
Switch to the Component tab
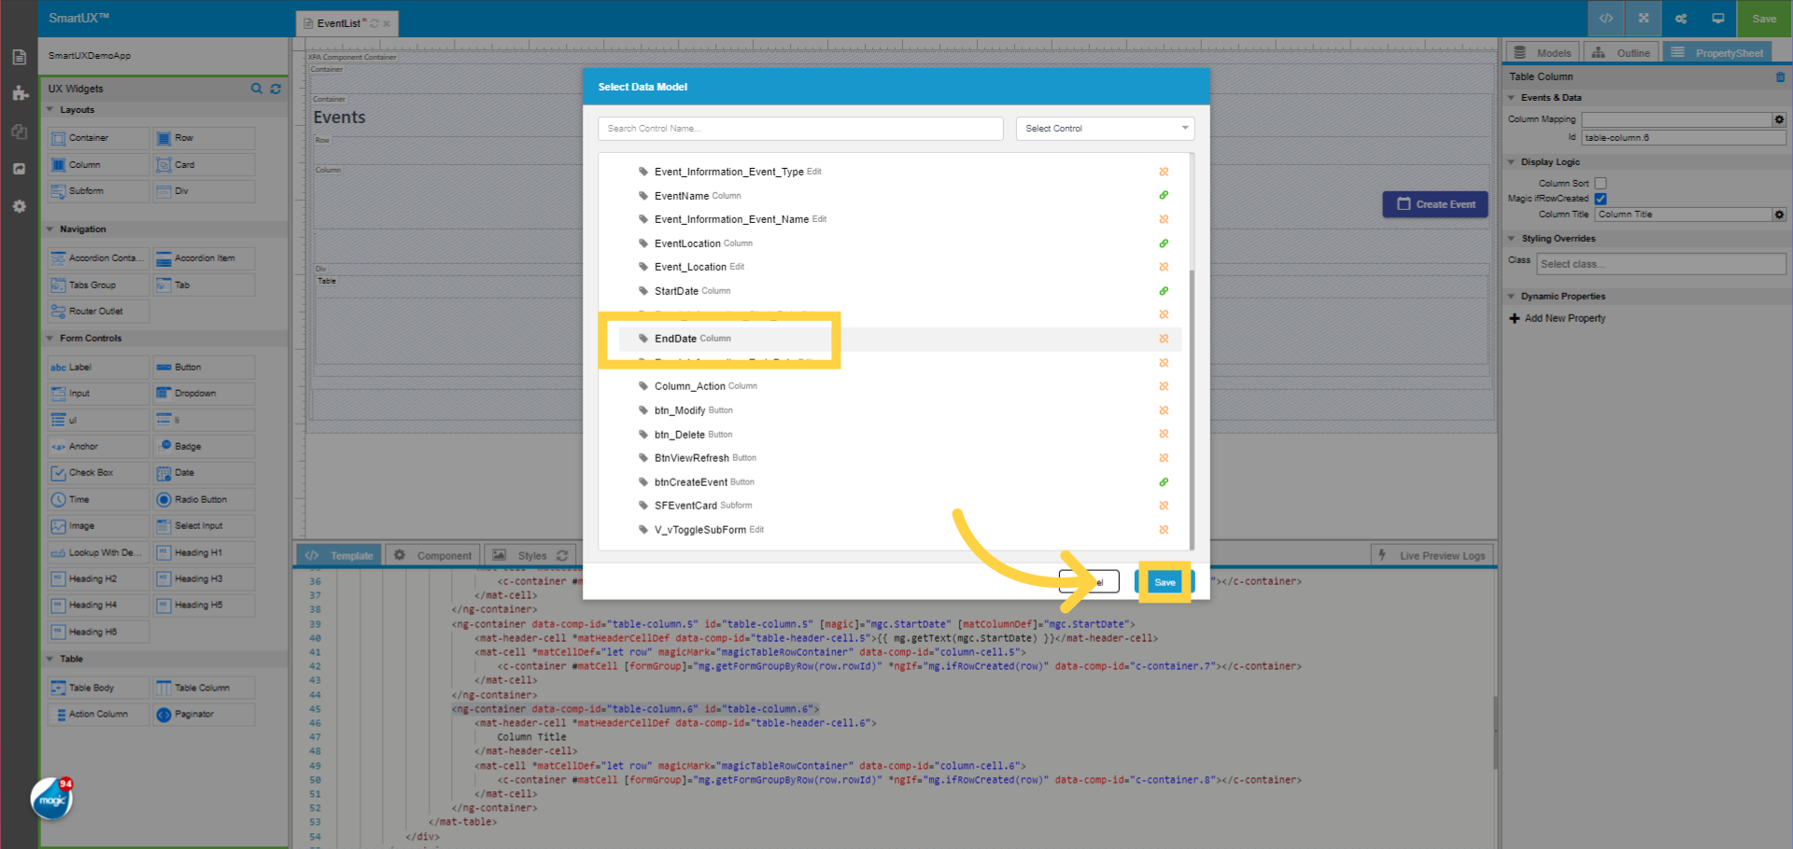click(x=432, y=556)
